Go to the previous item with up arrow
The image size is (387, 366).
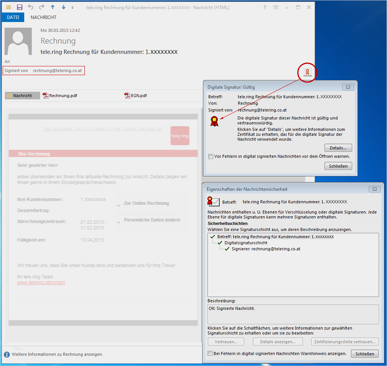[x=53, y=7]
